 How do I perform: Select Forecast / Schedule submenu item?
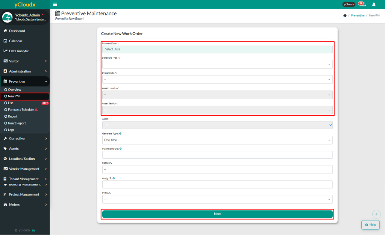[21, 109]
